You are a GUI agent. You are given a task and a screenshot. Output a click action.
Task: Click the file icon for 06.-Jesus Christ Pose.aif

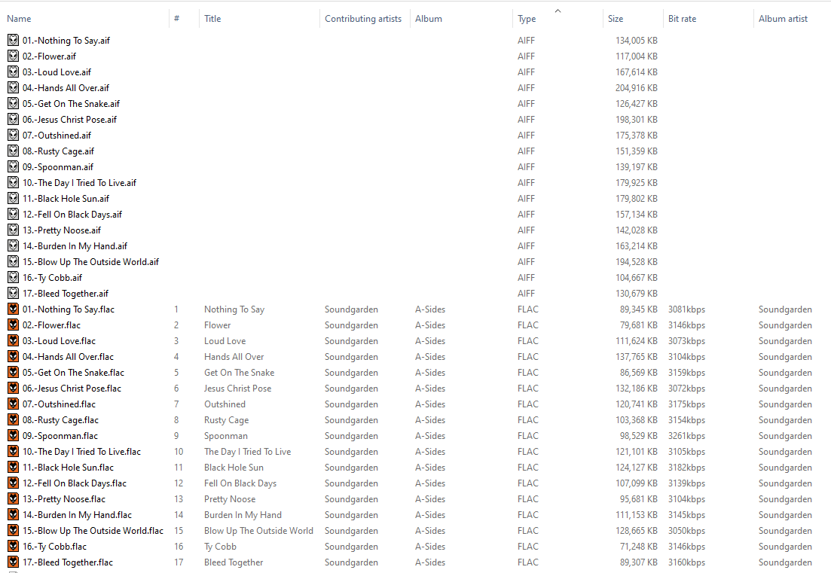pos(13,120)
